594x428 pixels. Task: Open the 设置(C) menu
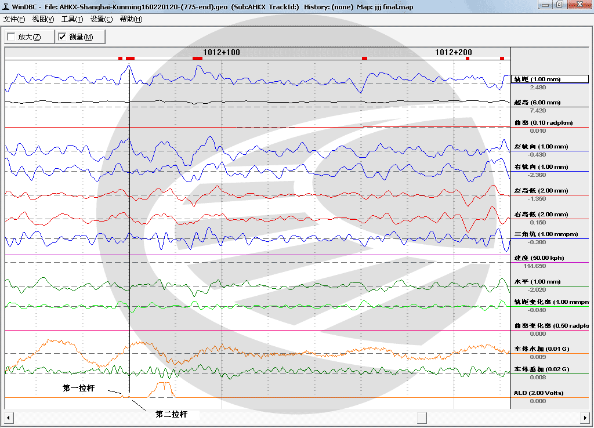(101, 19)
